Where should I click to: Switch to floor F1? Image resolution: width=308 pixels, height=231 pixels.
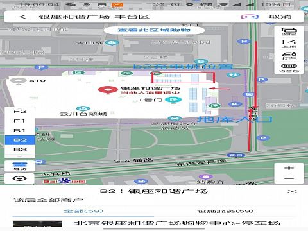coord(20,121)
